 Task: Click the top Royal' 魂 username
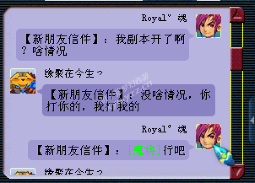164,18
